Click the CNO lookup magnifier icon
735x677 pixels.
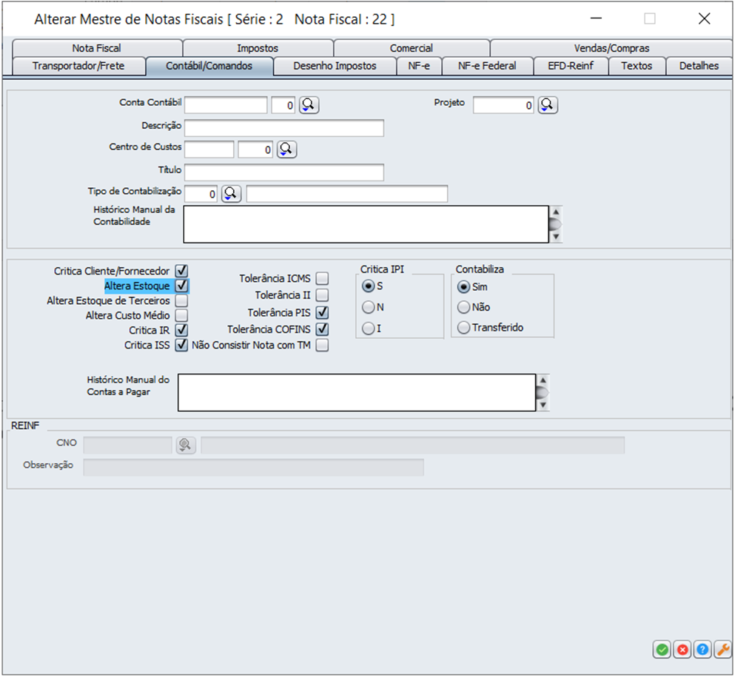tap(186, 445)
